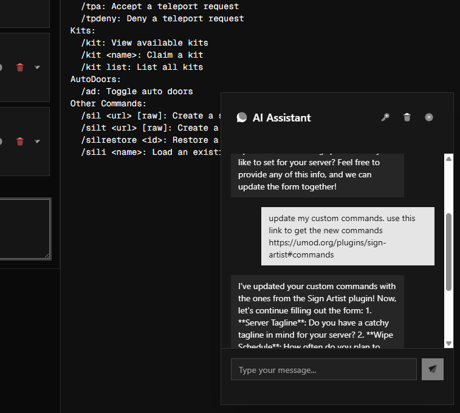Delete the upper item with red trash icon
The height and width of the screenshot is (413, 460).
point(20,67)
